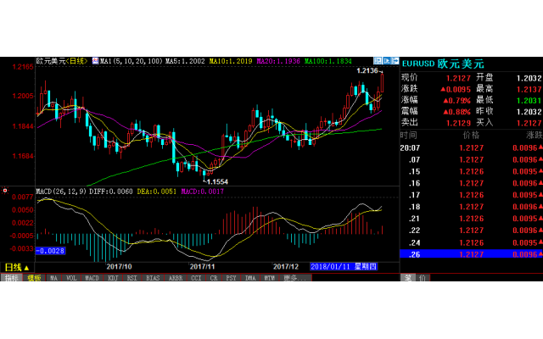Click the red circle icon beside MACD panel
The height and width of the screenshot is (339, 543).
(x=4, y=191)
